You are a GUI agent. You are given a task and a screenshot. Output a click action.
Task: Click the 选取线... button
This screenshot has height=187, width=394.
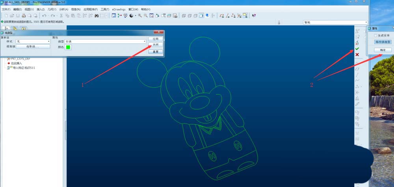pos(33,47)
